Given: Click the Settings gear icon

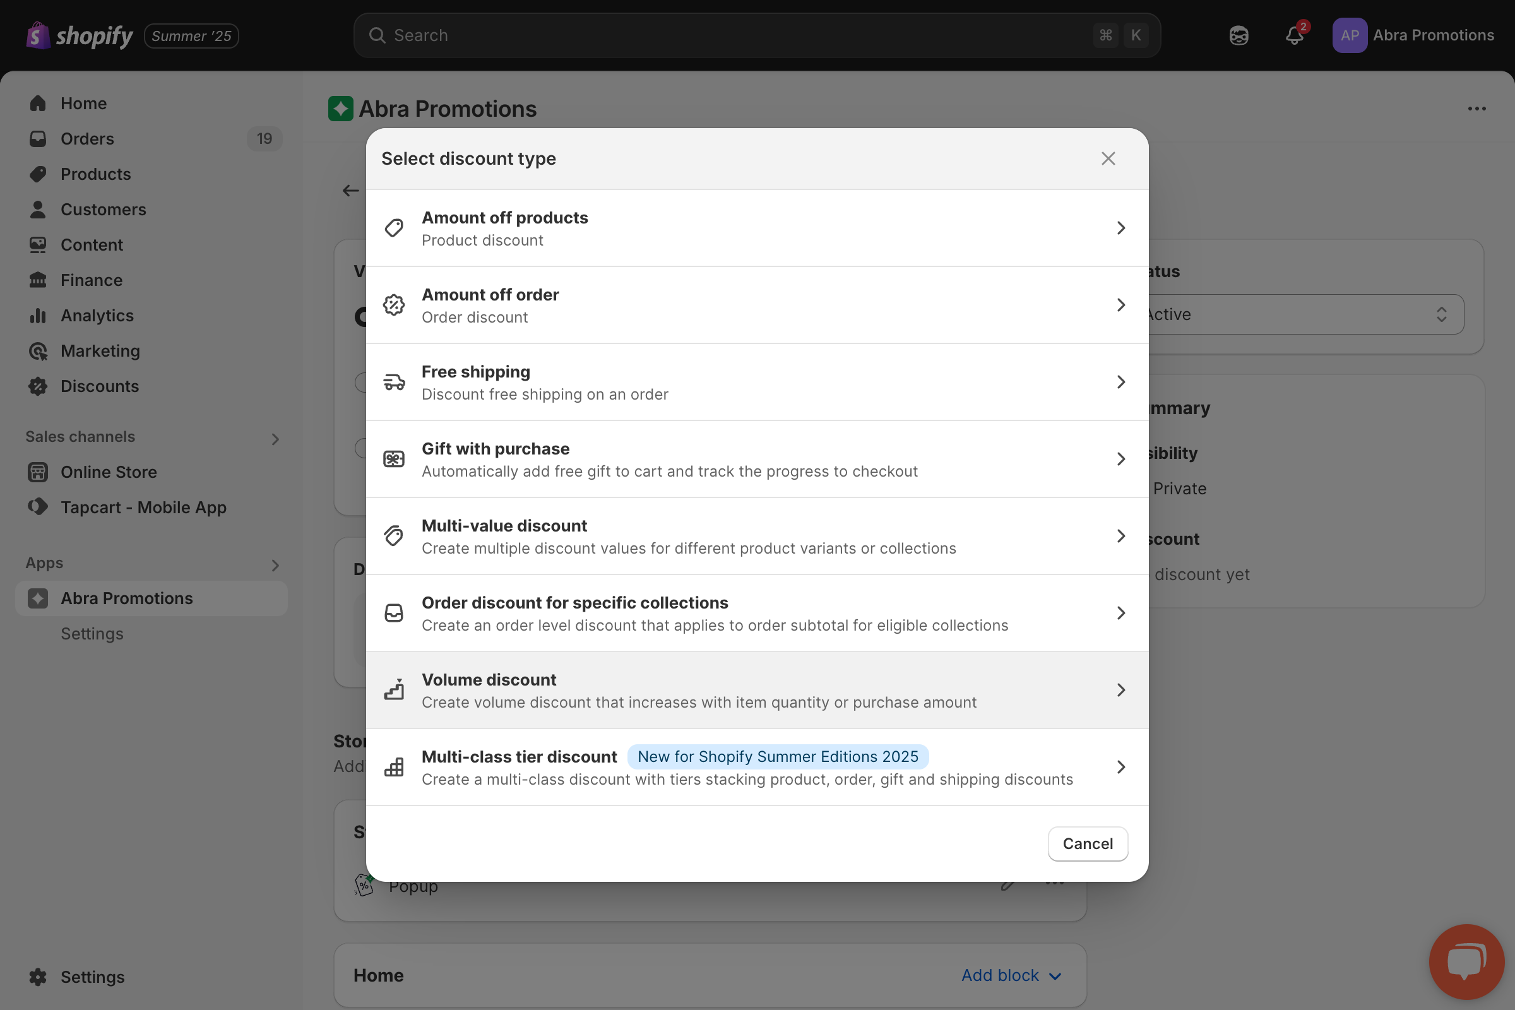Looking at the screenshot, I should [38, 977].
